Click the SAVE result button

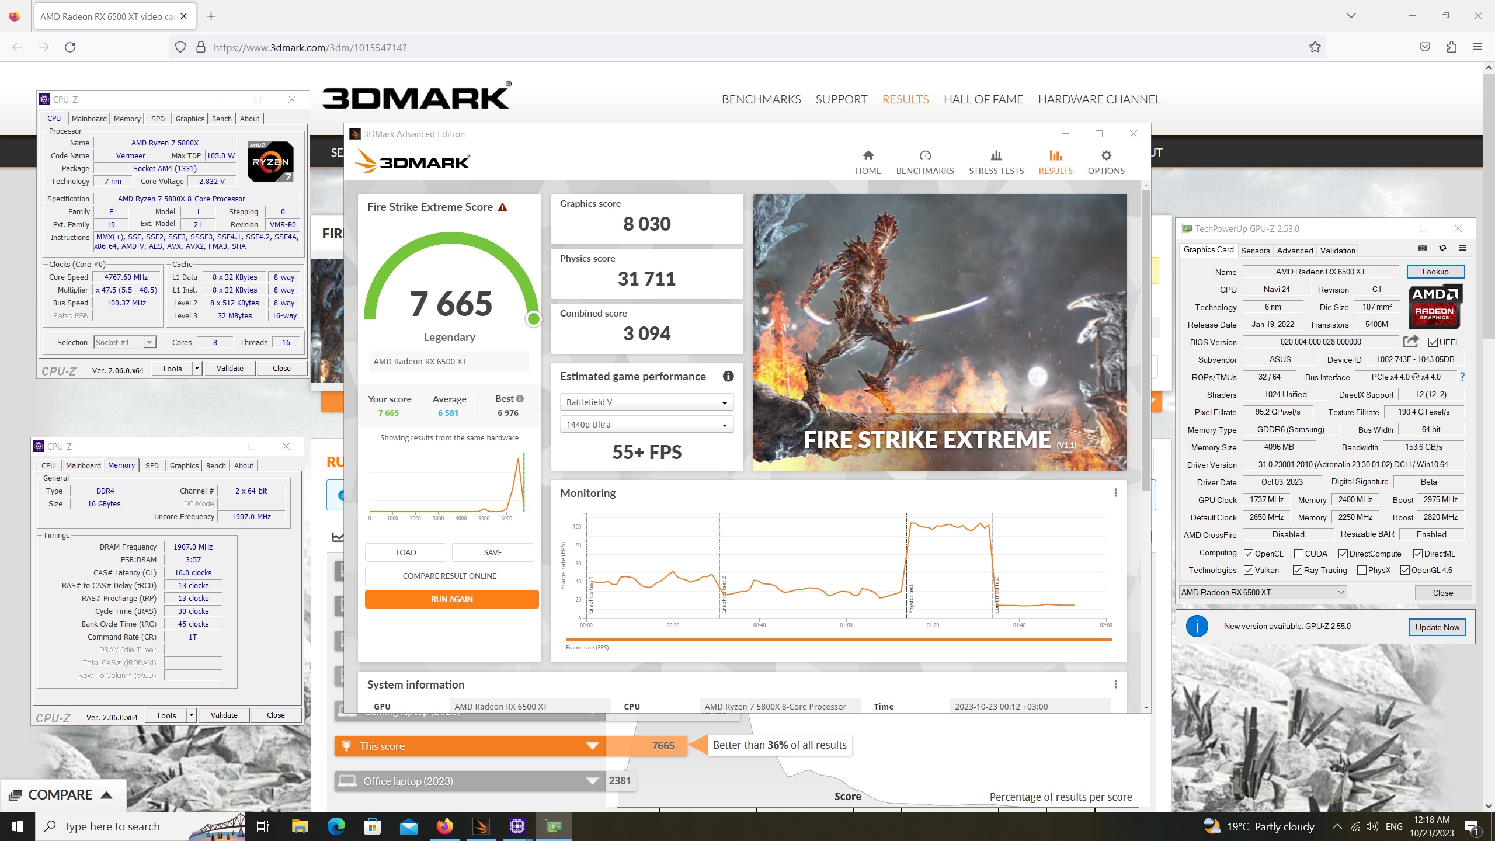click(492, 552)
